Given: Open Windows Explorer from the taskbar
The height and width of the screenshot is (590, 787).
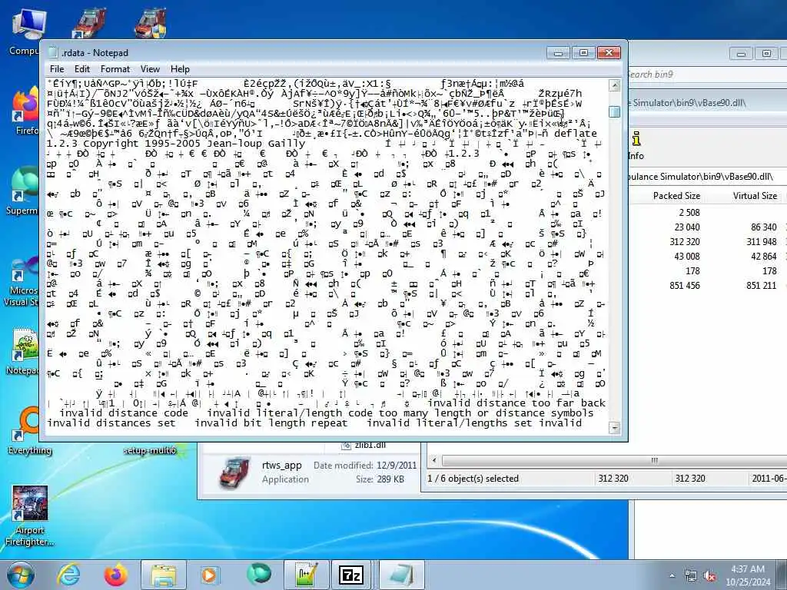Looking at the screenshot, I should (163, 575).
